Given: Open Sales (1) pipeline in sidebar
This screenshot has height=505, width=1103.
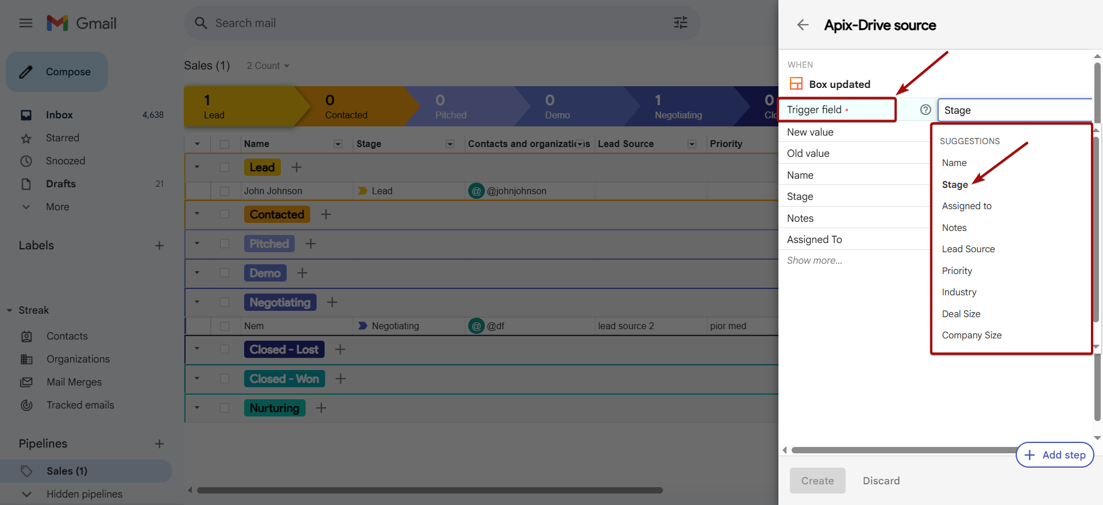Looking at the screenshot, I should tap(86, 471).
